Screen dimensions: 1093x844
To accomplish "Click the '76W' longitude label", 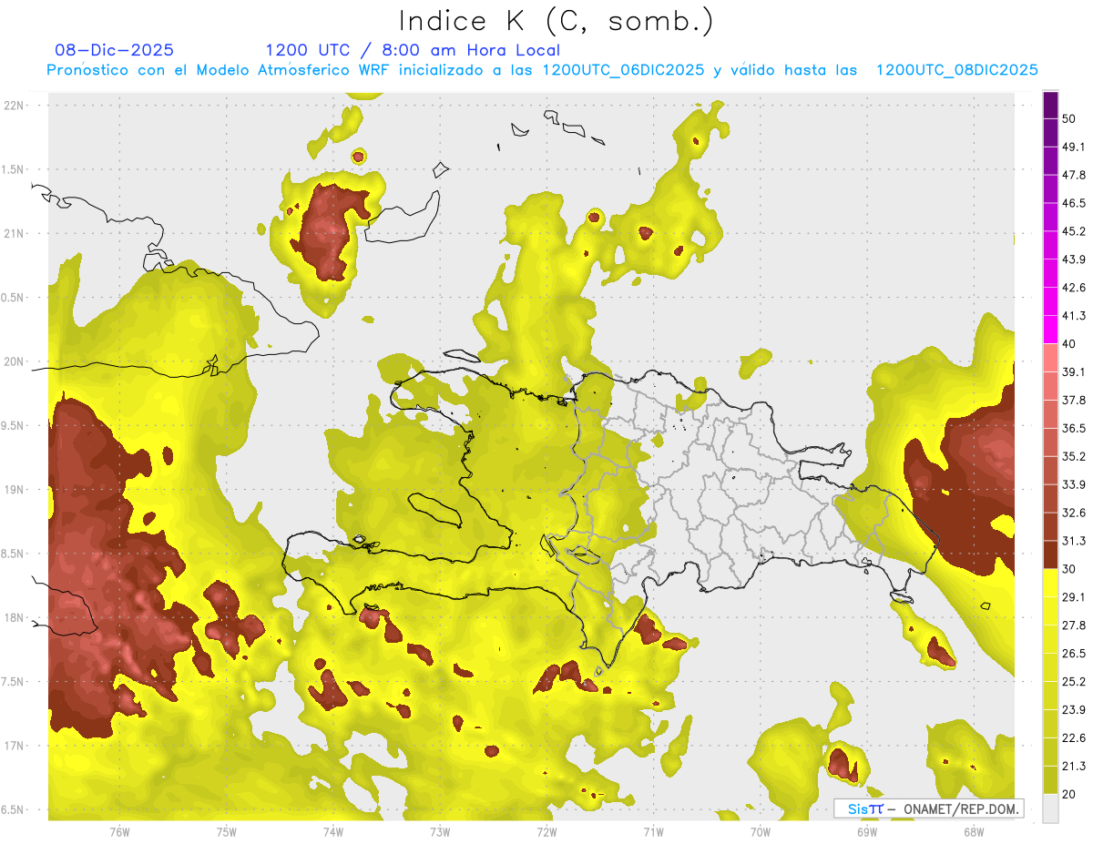I will tap(119, 832).
